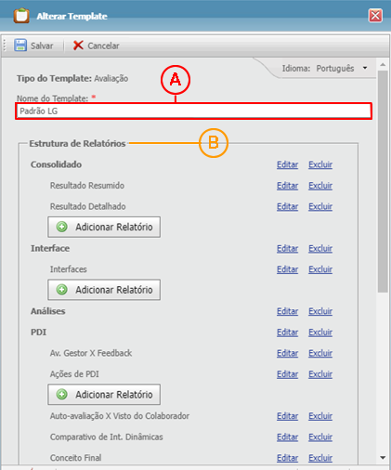
Task: Click the scrollbar down arrow
Action: [x=383, y=458]
